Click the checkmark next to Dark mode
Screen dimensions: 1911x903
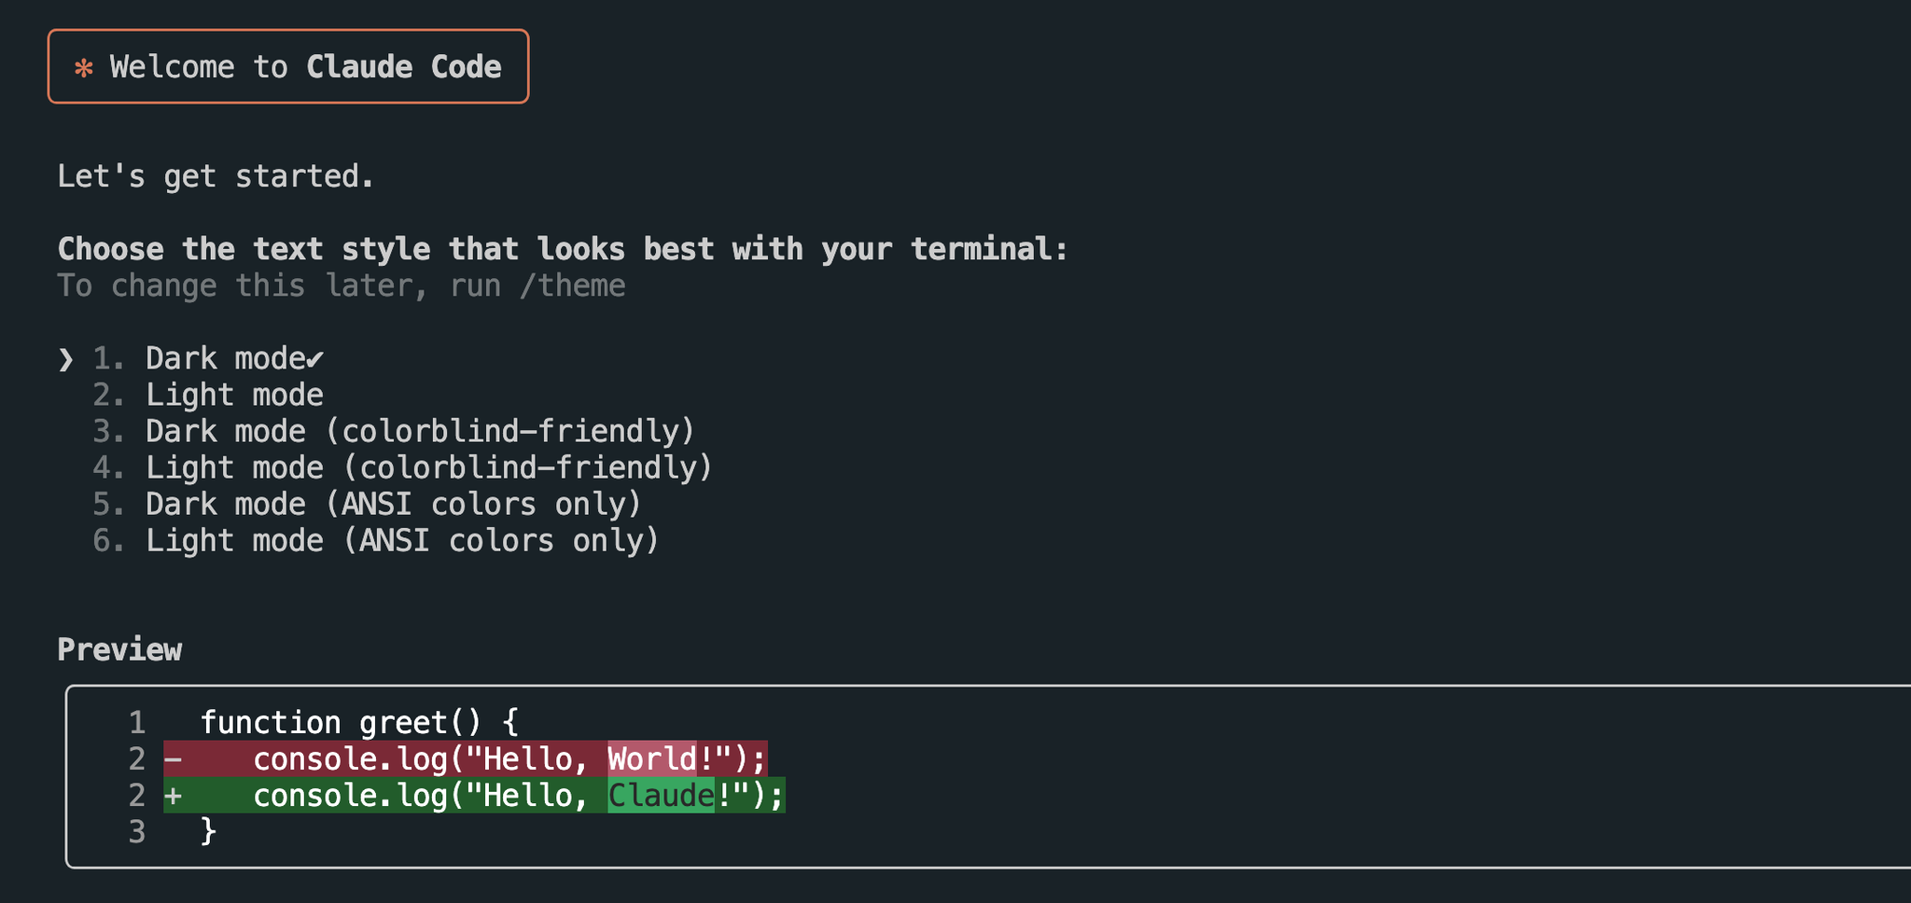coord(315,359)
